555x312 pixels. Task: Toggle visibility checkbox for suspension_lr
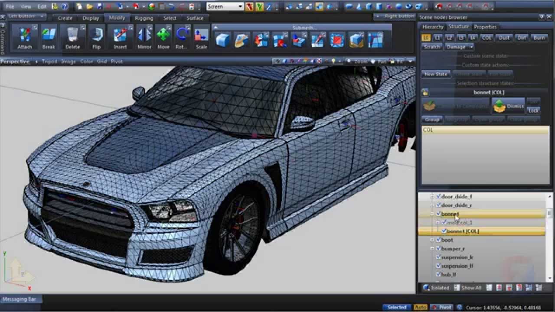438,257
